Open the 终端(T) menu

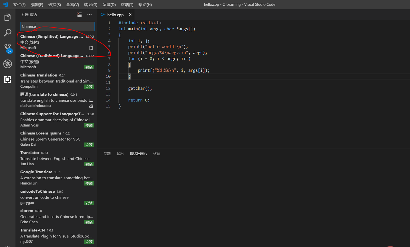pyautogui.click(x=127, y=4)
